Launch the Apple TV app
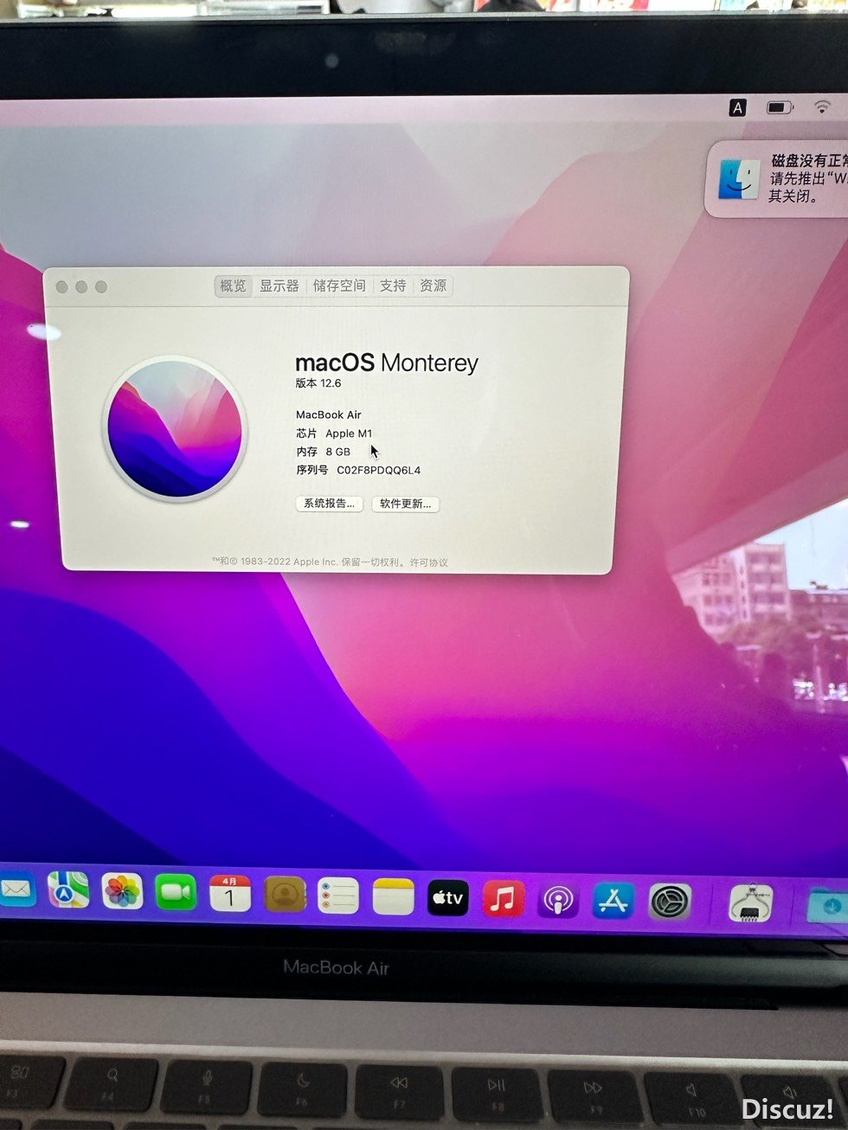Image resolution: width=848 pixels, height=1130 pixels. pyautogui.click(x=447, y=898)
